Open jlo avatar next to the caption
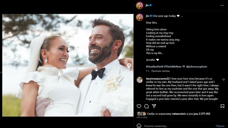The height and width of the screenshot is (128, 228). click(x=140, y=17)
